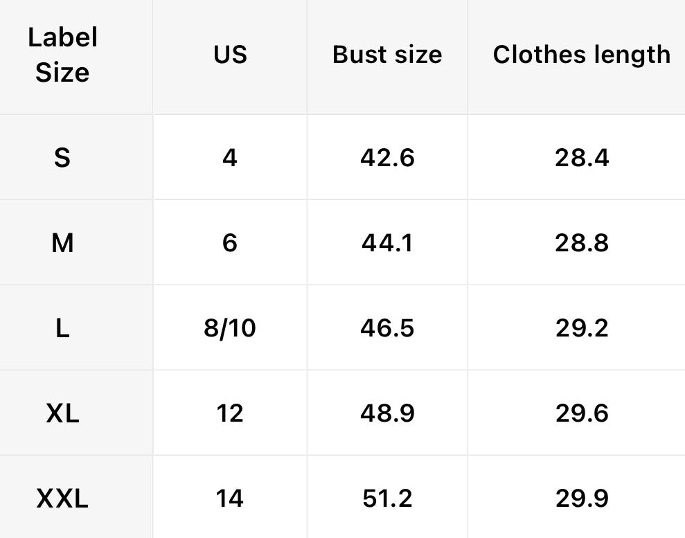Click US size 8/10 cell

coord(230,328)
